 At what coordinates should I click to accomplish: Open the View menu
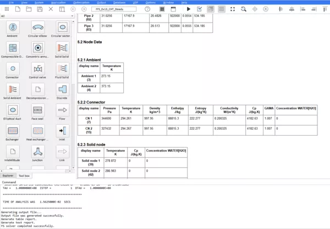pos(24,3)
